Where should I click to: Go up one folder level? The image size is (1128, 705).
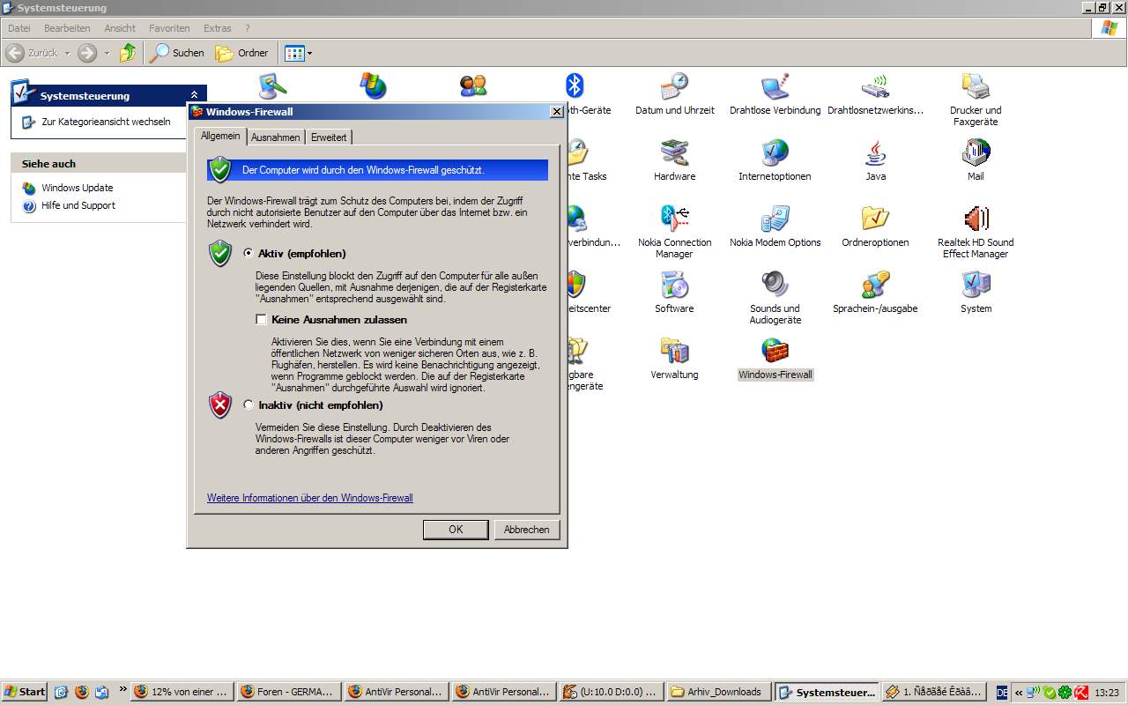128,53
